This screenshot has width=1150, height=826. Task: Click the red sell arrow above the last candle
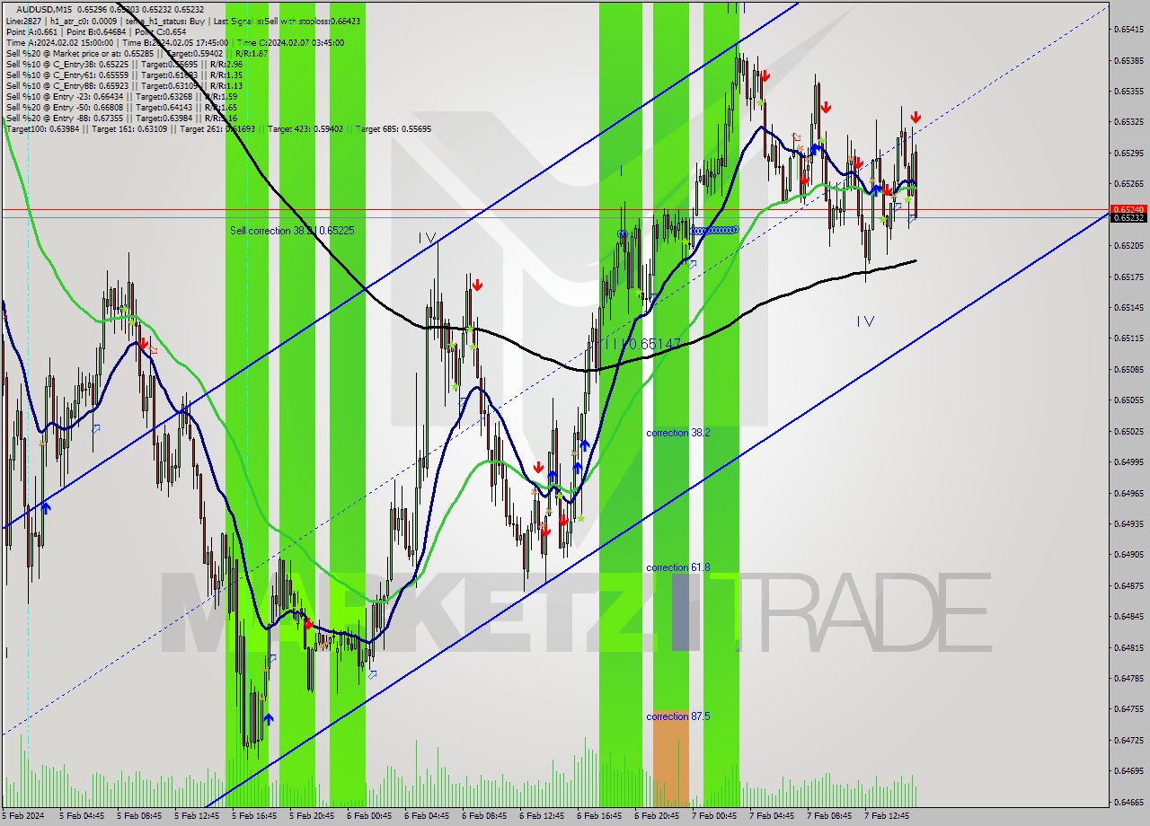pyautogui.click(x=915, y=118)
